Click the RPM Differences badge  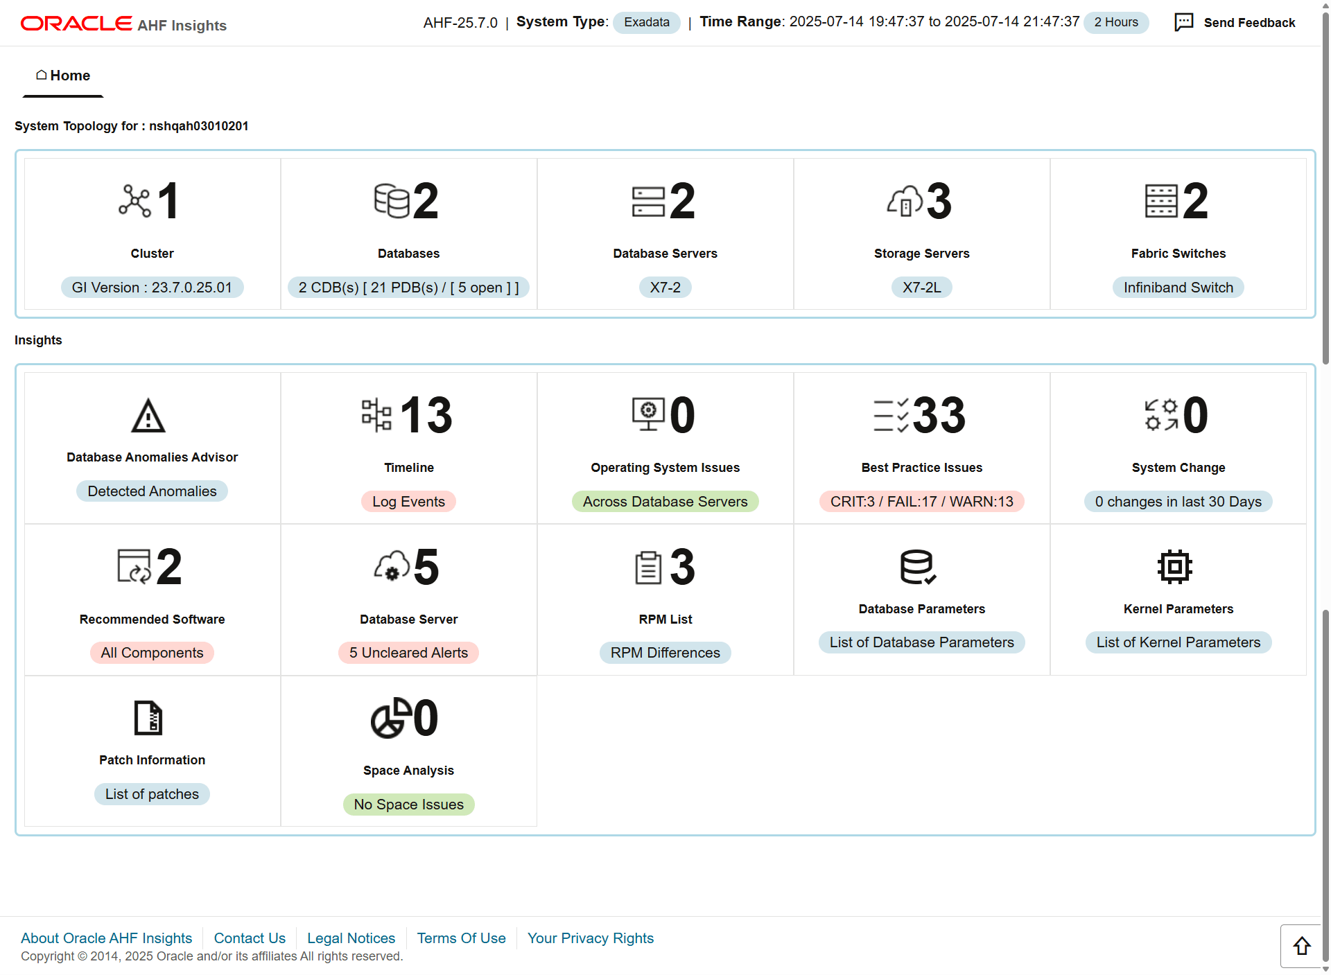pyautogui.click(x=665, y=653)
